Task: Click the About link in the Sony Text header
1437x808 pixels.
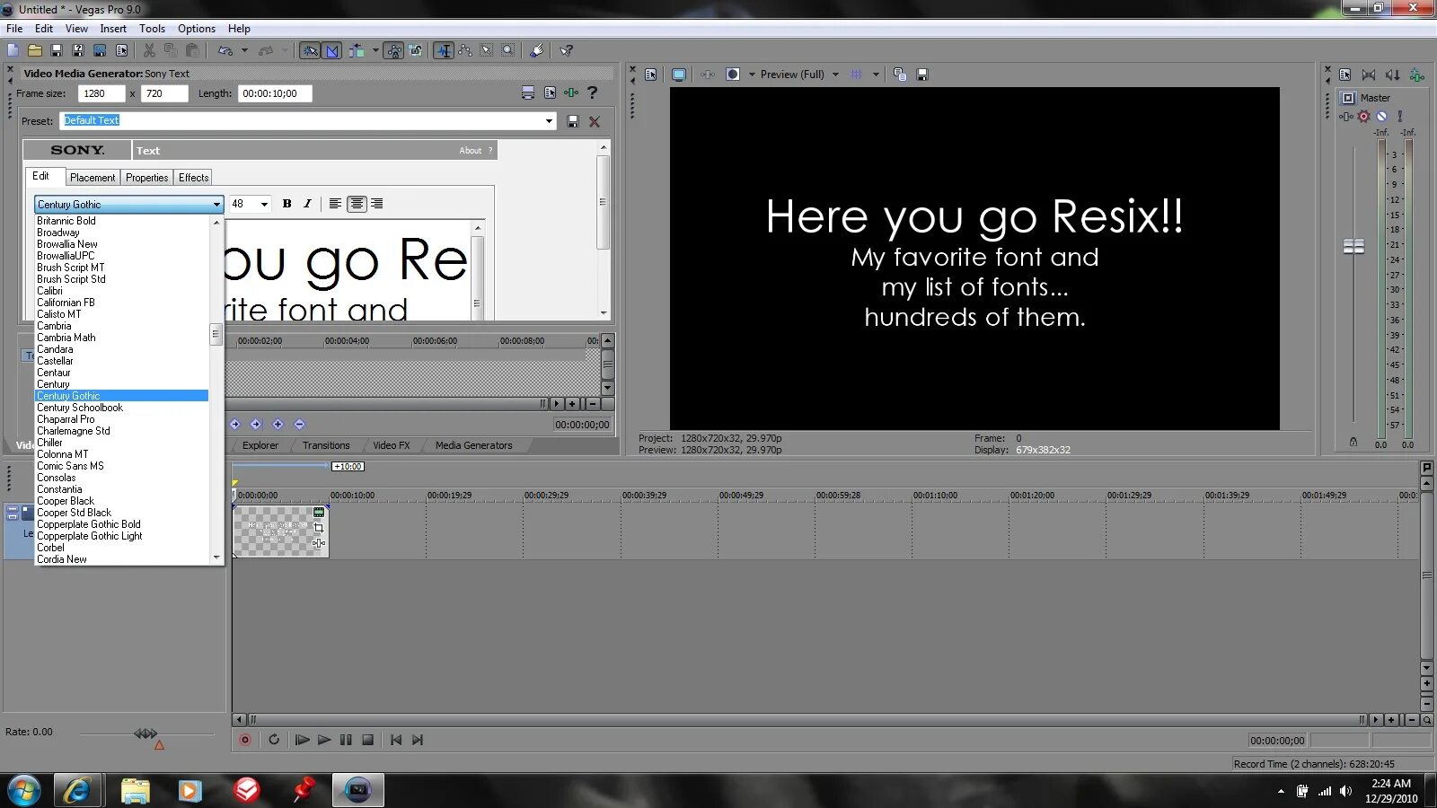Action: [x=471, y=151]
